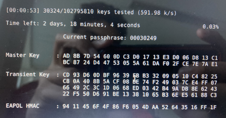This screenshot has height=118, width=226.
Task: Click the EAPOL HMAC value starting 94 11
Action: [x=140, y=107]
